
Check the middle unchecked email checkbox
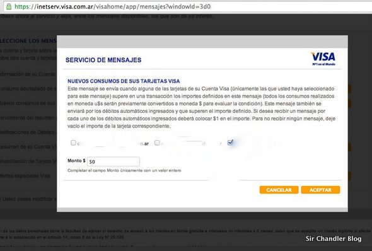click(x=157, y=143)
